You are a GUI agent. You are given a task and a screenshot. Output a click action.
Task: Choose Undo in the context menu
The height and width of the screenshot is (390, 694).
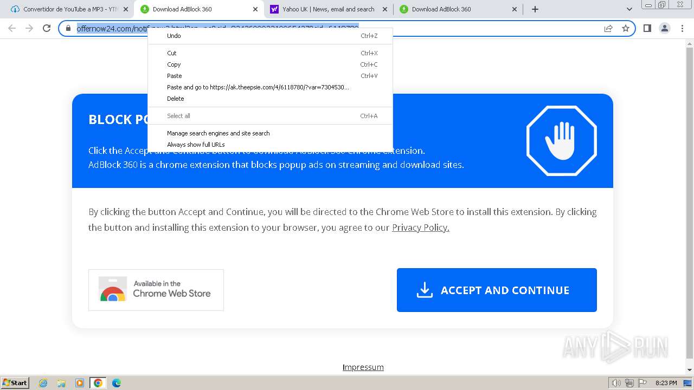click(x=270, y=36)
